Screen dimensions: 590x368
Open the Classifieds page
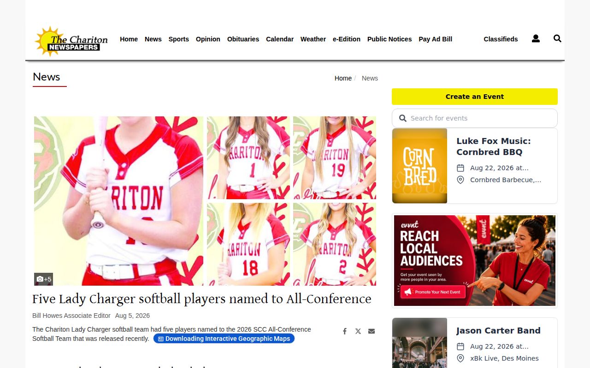point(501,39)
